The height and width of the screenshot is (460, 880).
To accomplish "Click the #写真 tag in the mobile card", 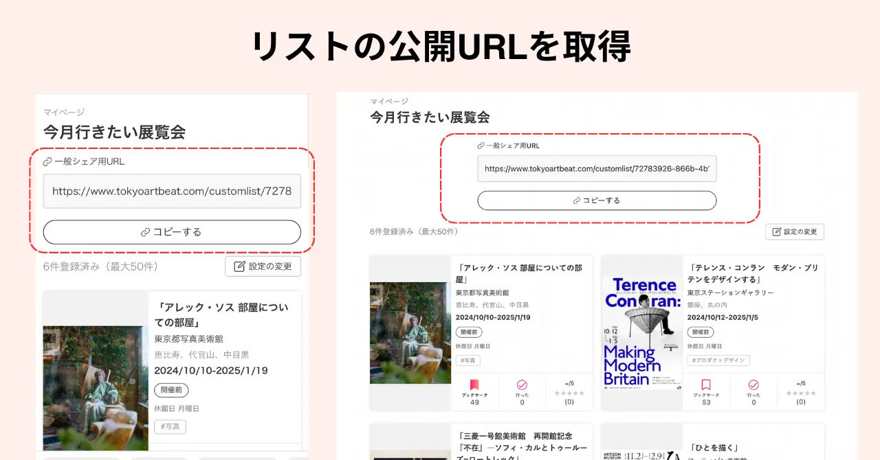I will point(170,426).
